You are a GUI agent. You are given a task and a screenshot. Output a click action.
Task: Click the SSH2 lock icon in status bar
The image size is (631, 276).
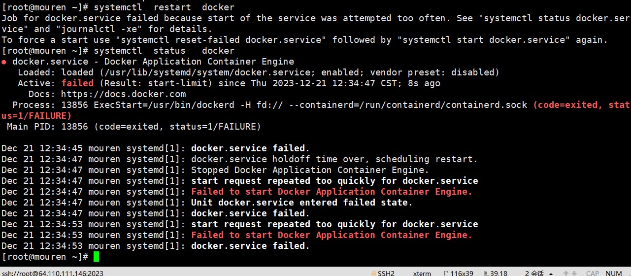tap(374, 273)
